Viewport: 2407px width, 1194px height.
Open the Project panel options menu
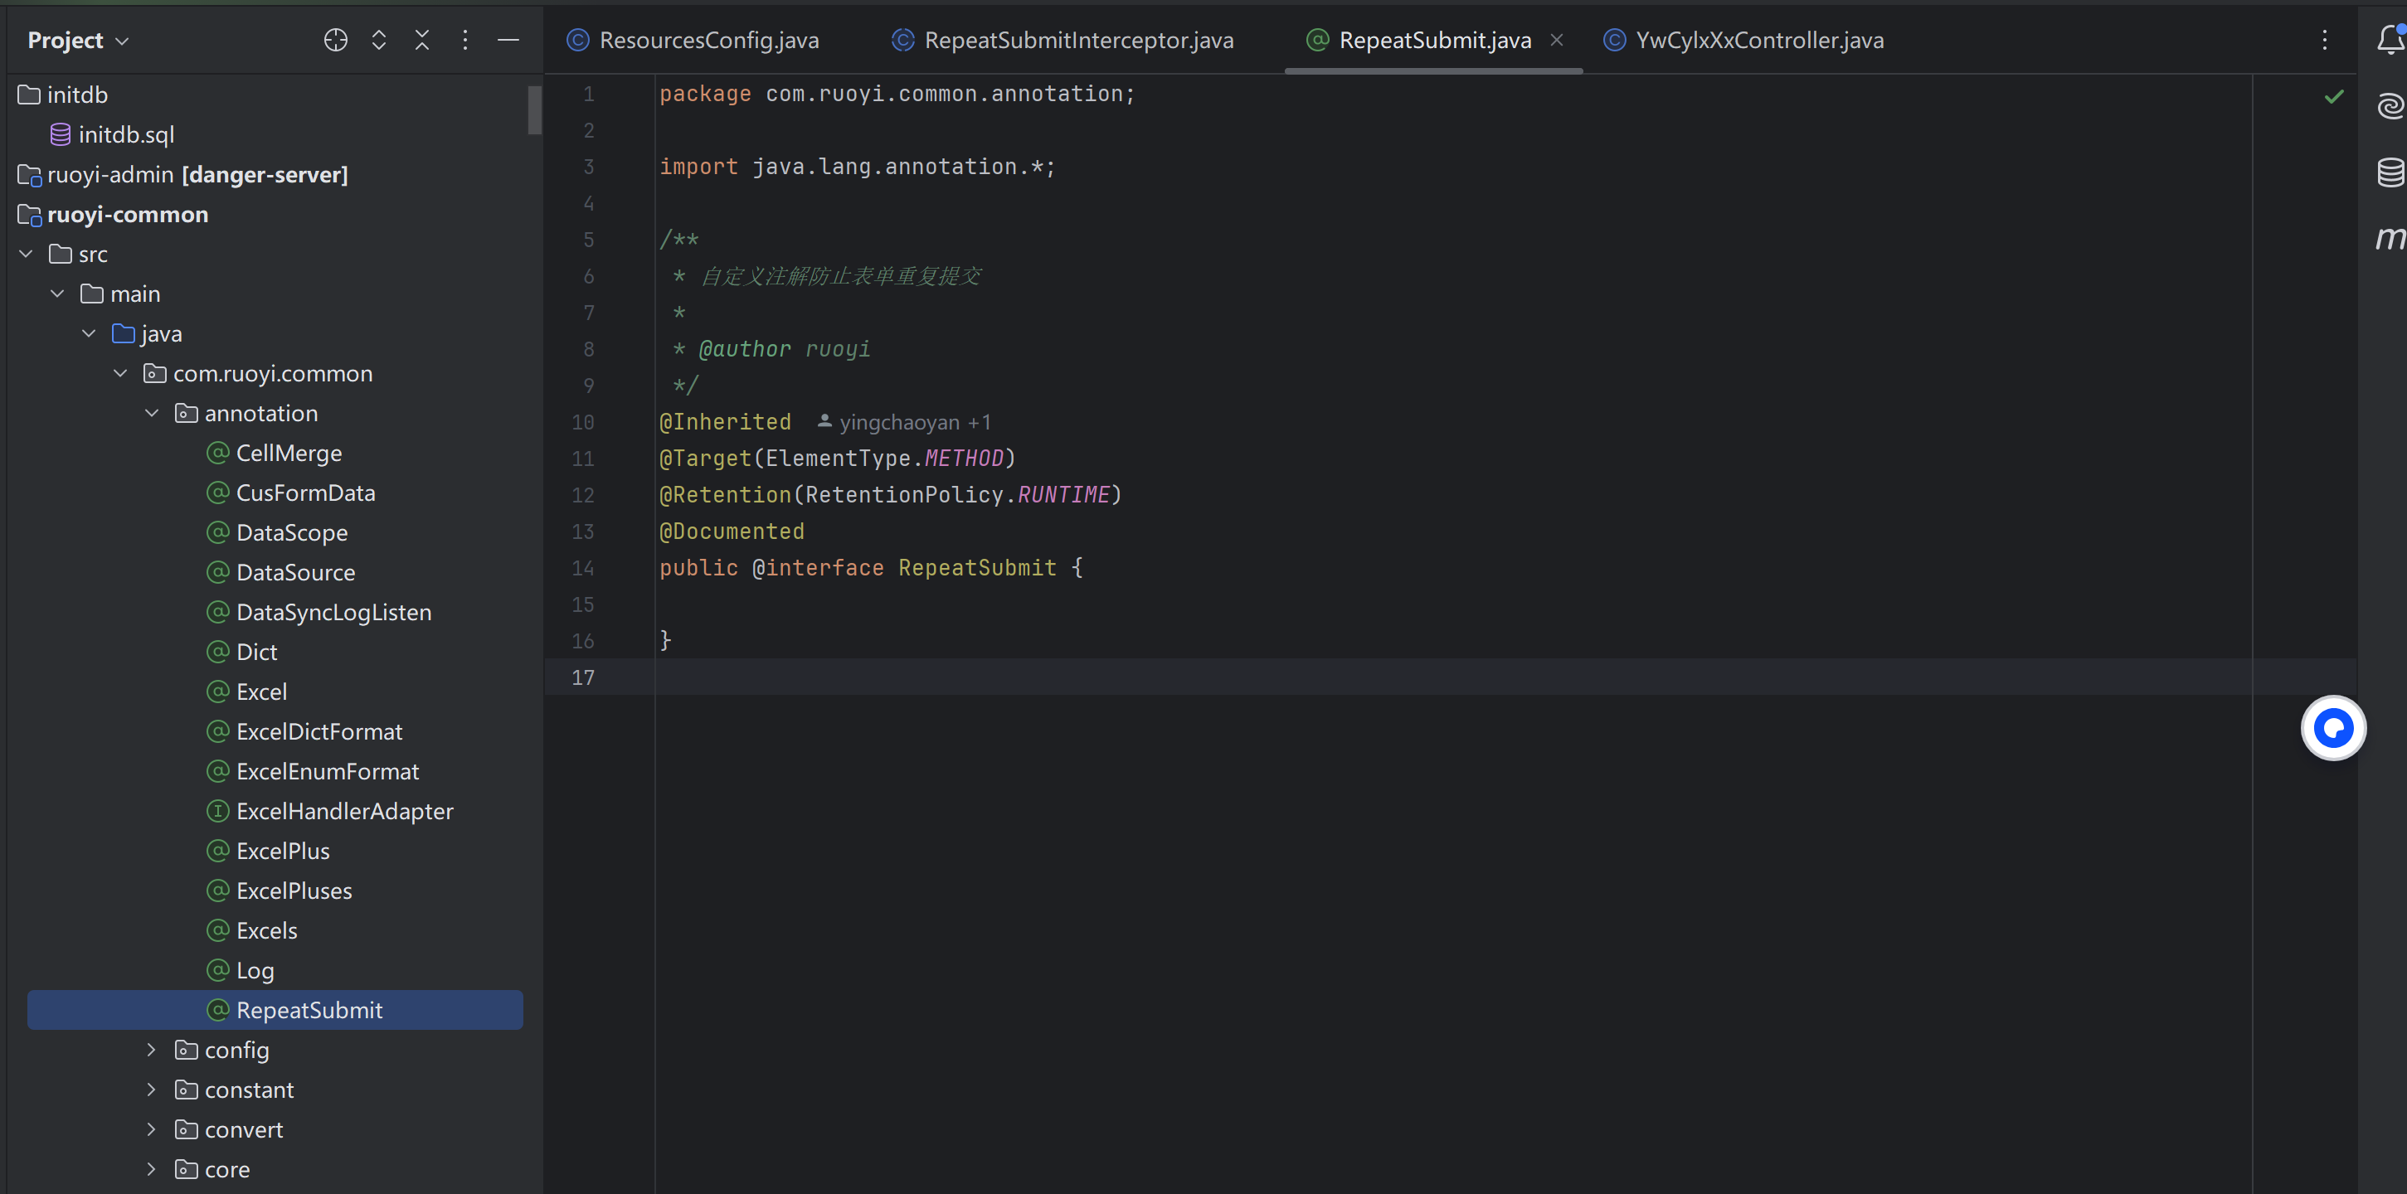tap(464, 40)
